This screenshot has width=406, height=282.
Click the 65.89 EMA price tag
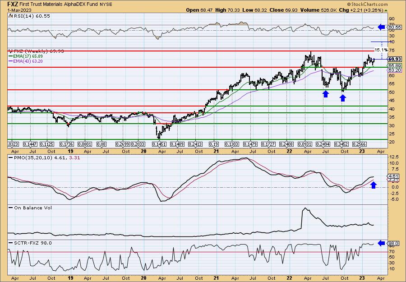point(395,66)
